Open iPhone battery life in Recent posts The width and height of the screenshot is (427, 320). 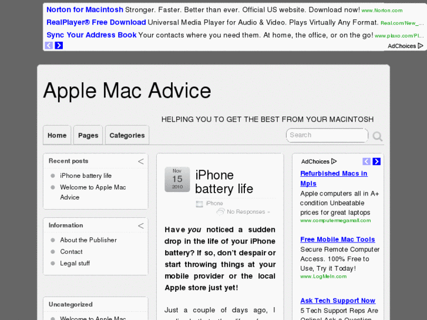click(86, 176)
